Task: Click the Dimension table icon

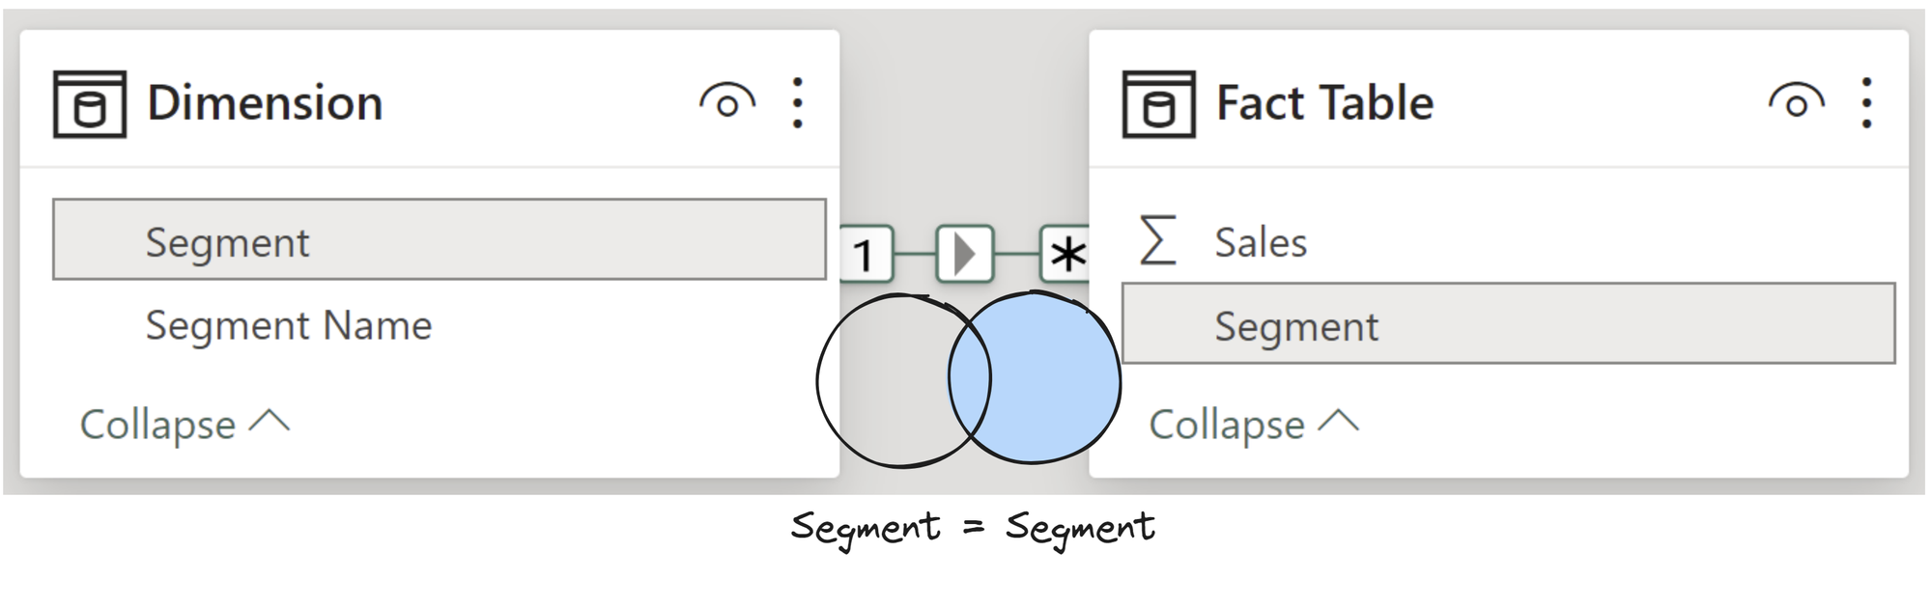Action: [x=89, y=104]
